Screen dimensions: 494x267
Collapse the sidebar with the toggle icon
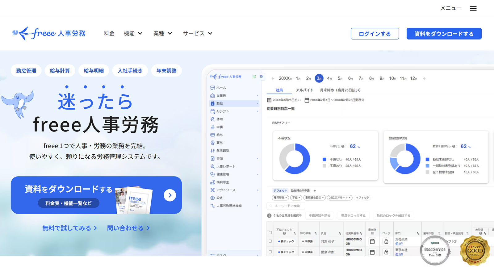262,77
